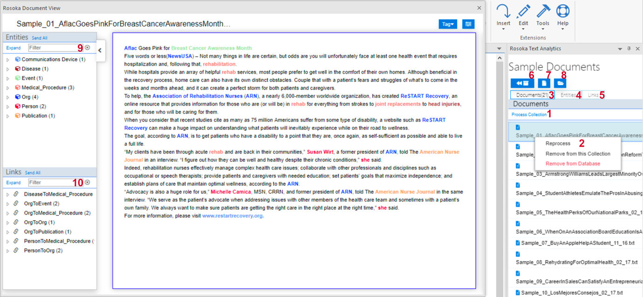Open the settings/filter icon next to Tag button
This screenshot has height=297, width=643.
(469, 24)
